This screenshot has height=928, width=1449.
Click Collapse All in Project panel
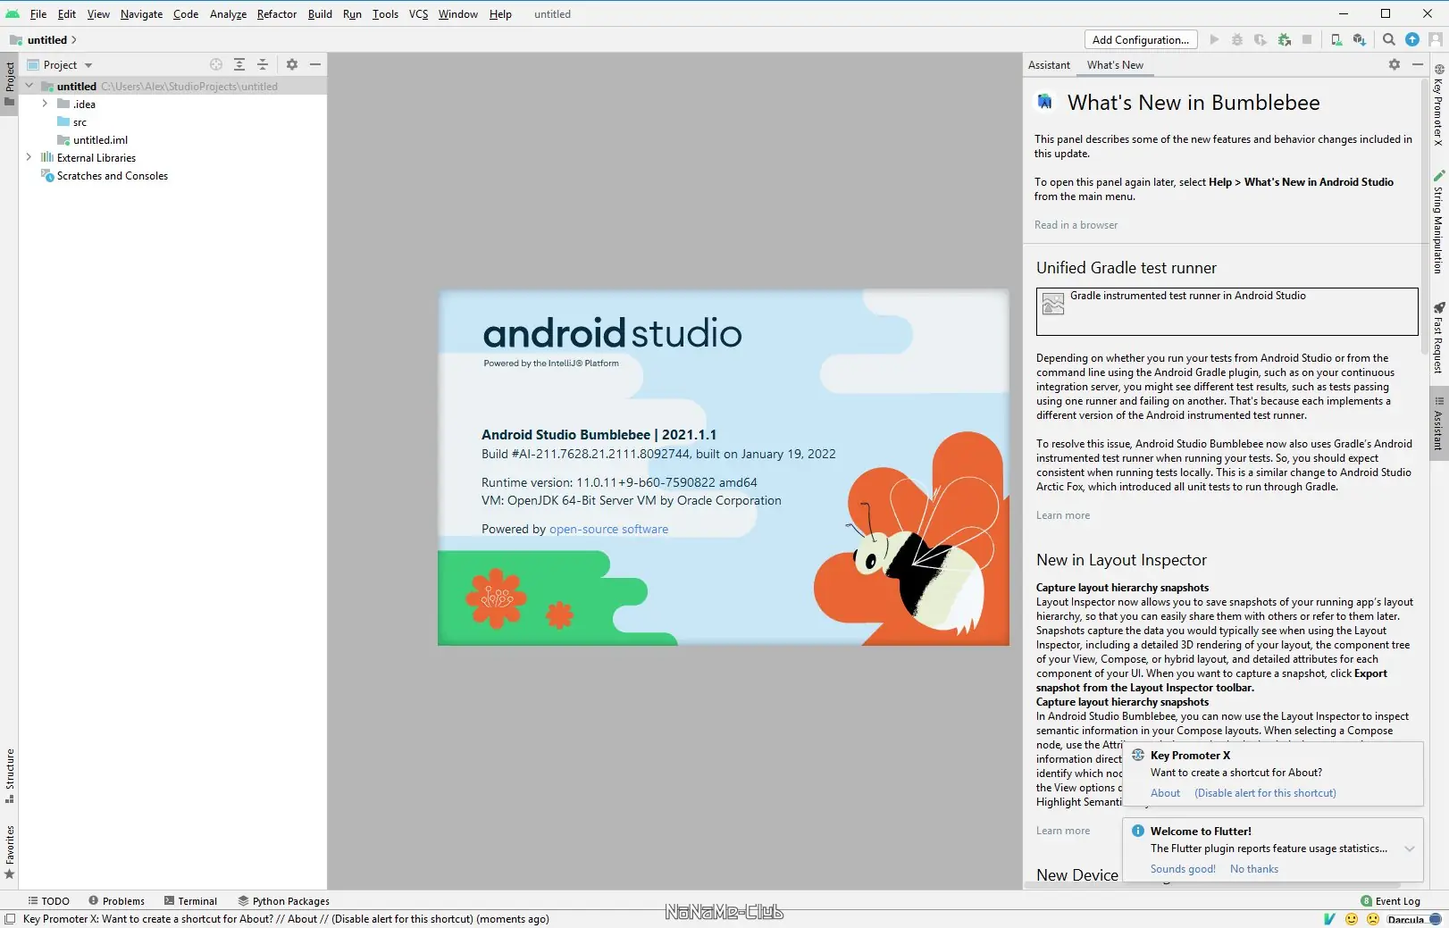263,65
